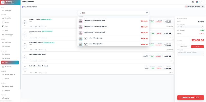Viewport: 206px width, 102px height.
Task: Click WHISKAS ADULT quantity value 2
Action: pyautogui.click(x=25, y=23)
